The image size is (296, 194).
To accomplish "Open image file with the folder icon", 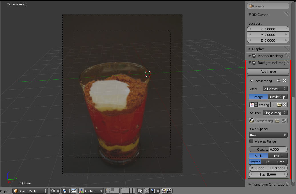I will tap(279, 105).
